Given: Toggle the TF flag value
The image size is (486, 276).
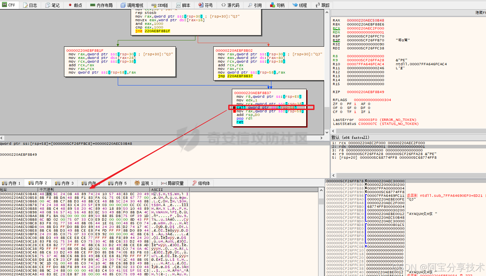Looking at the screenshot, I should pyautogui.click(x=355, y=112).
